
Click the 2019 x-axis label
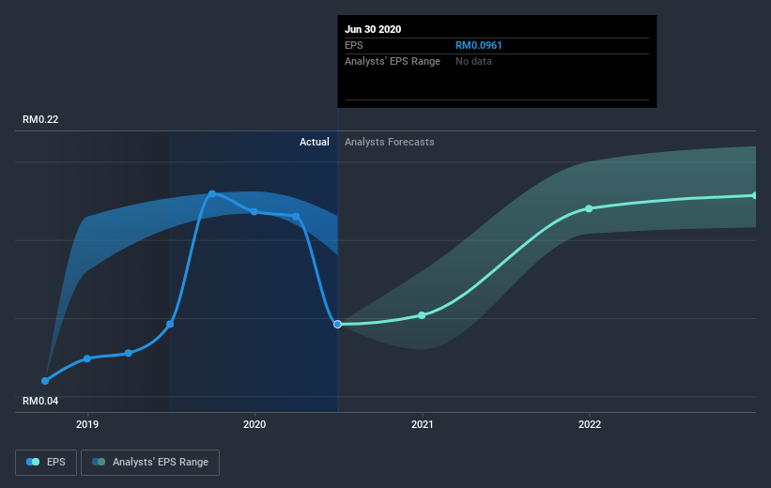87,424
